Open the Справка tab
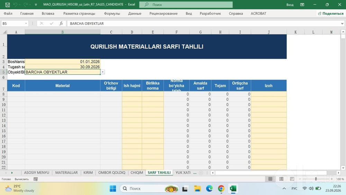The height and width of the screenshot is (195, 346). [x=236, y=14]
